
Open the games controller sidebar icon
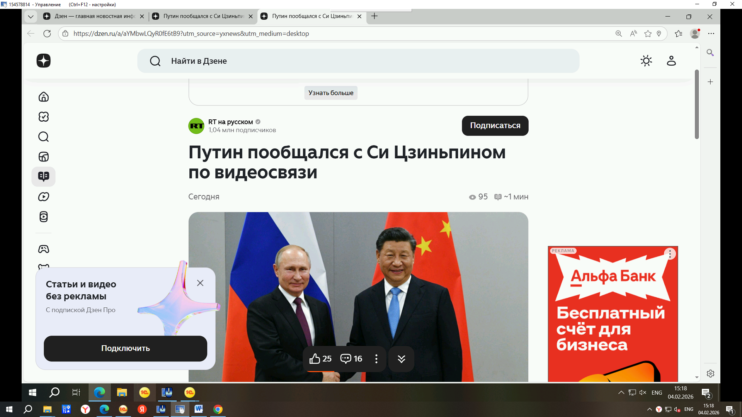click(44, 249)
